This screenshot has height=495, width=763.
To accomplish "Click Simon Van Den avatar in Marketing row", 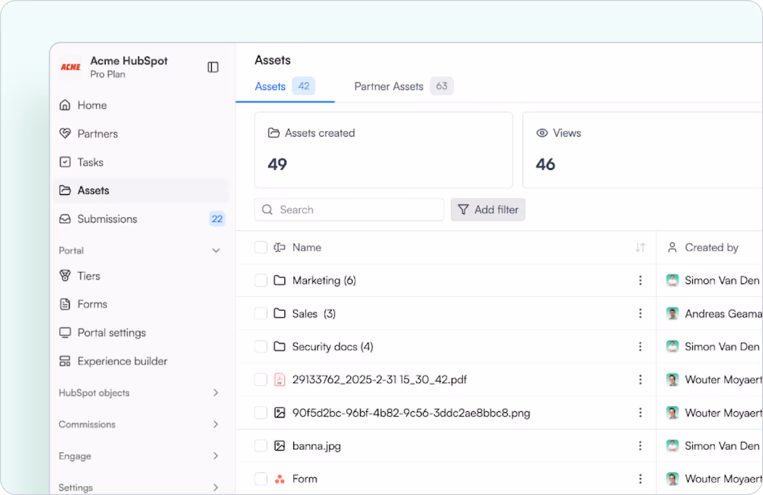I will 673,280.
